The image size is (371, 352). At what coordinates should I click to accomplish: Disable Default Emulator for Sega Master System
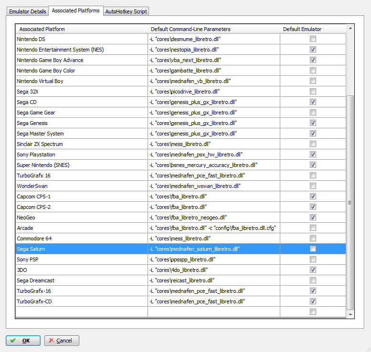click(313, 134)
